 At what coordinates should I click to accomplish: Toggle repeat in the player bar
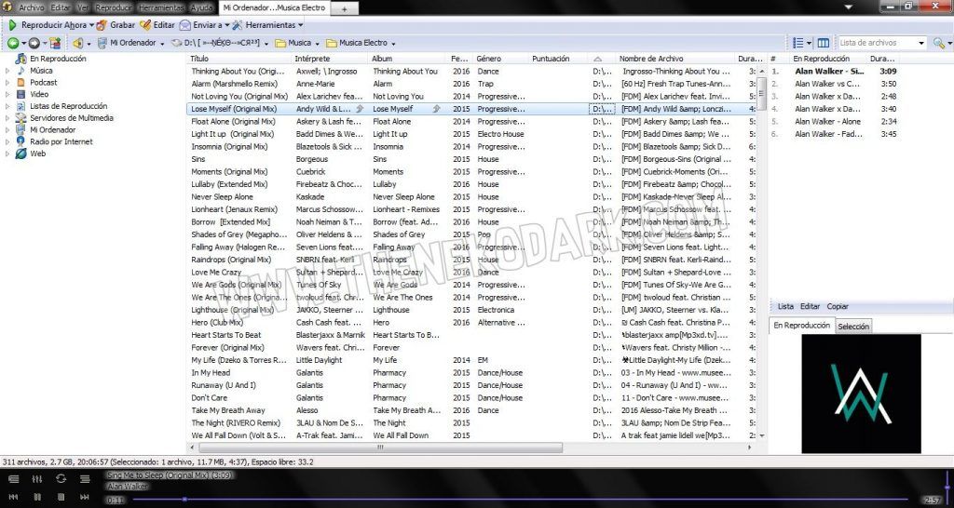point(61,478)
